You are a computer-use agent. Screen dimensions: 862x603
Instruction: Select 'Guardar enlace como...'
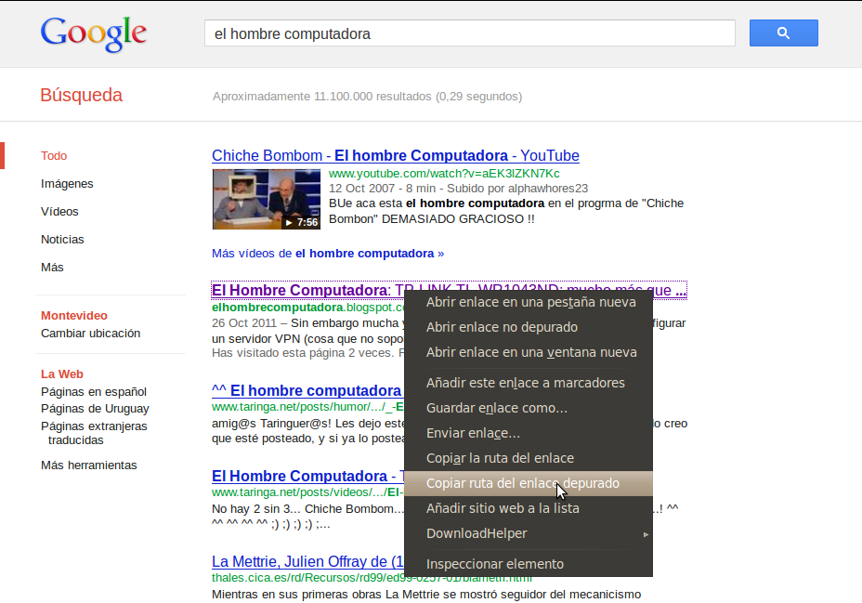pos(529,408)
